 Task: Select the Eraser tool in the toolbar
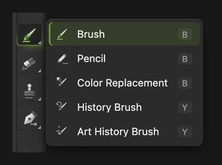coord(30,63)
